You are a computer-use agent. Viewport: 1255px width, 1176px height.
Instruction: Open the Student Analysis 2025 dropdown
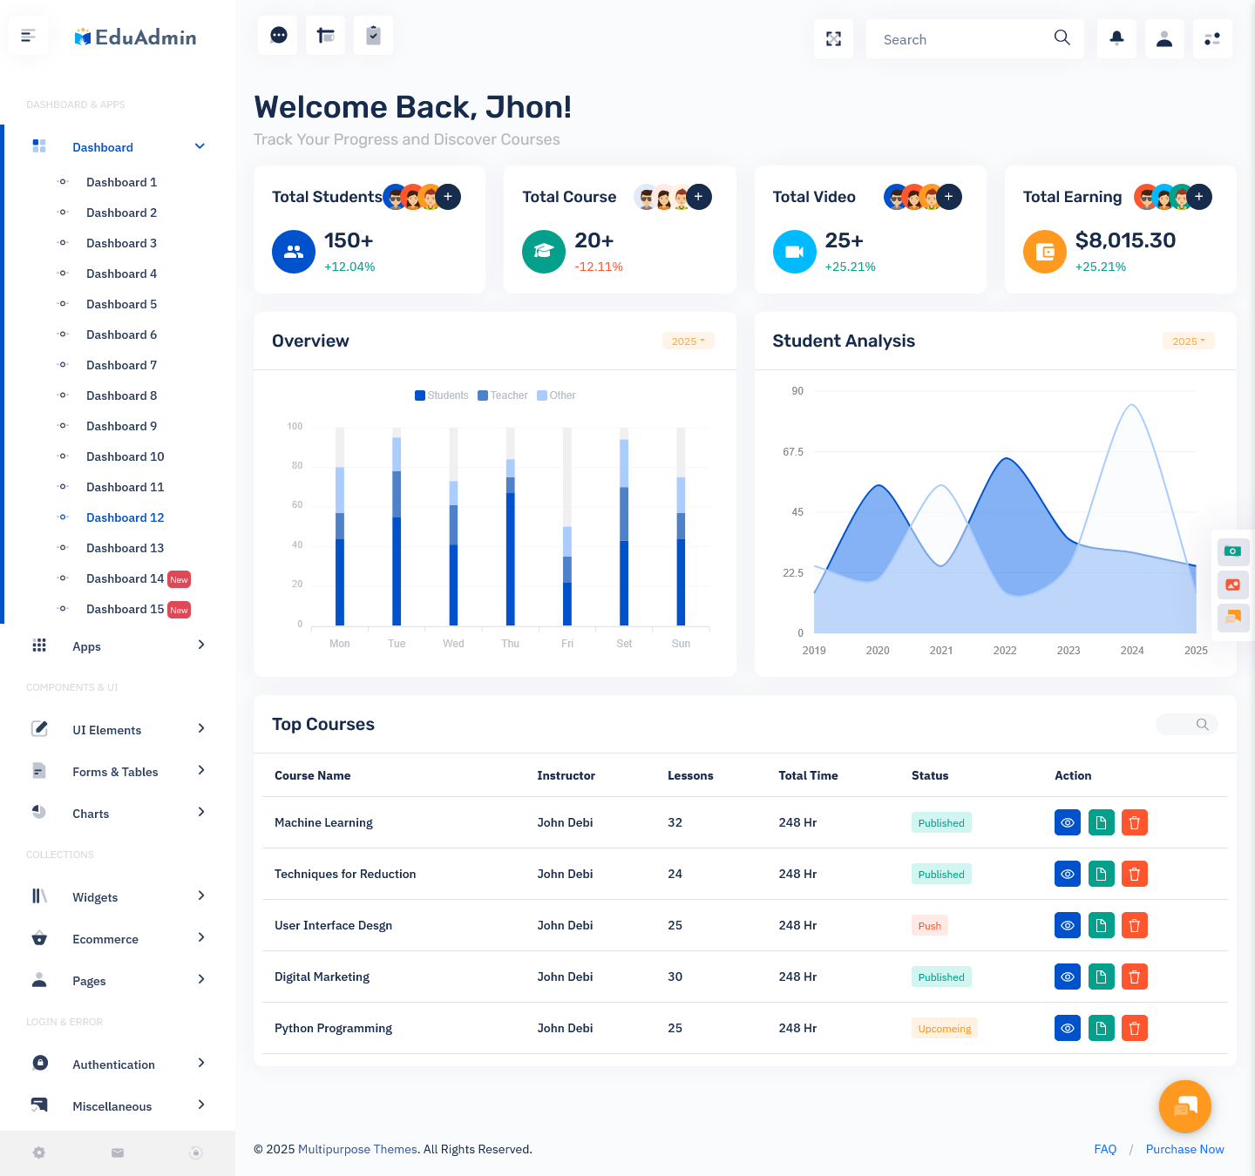point(1188,341)
